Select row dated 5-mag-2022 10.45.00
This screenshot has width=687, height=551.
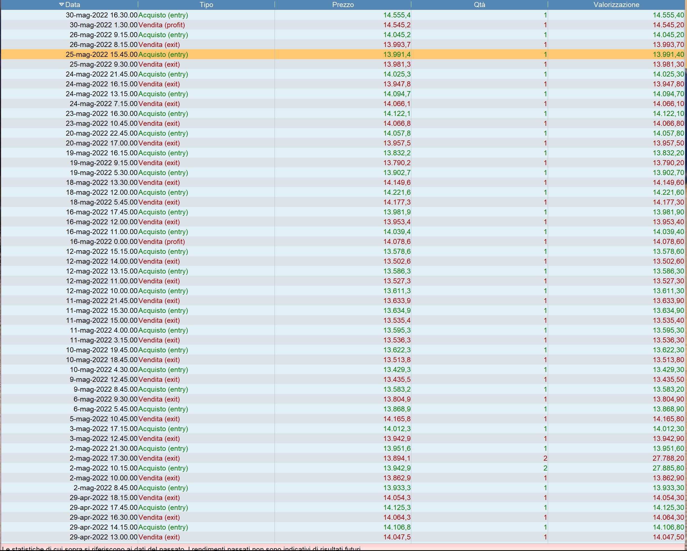(x=103, y=419)
